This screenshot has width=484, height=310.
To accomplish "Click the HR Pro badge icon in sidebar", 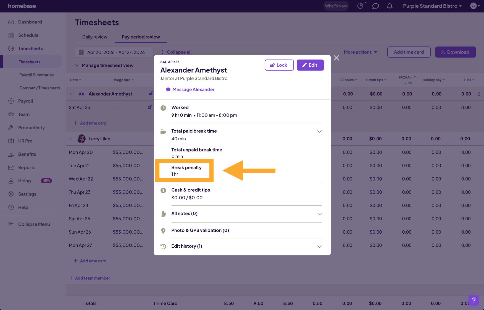I will [11, 141].
